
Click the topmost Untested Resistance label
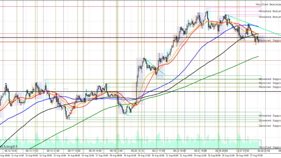pos(270,11)
